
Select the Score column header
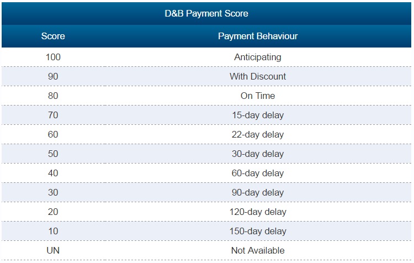click(x=53, y=36)
